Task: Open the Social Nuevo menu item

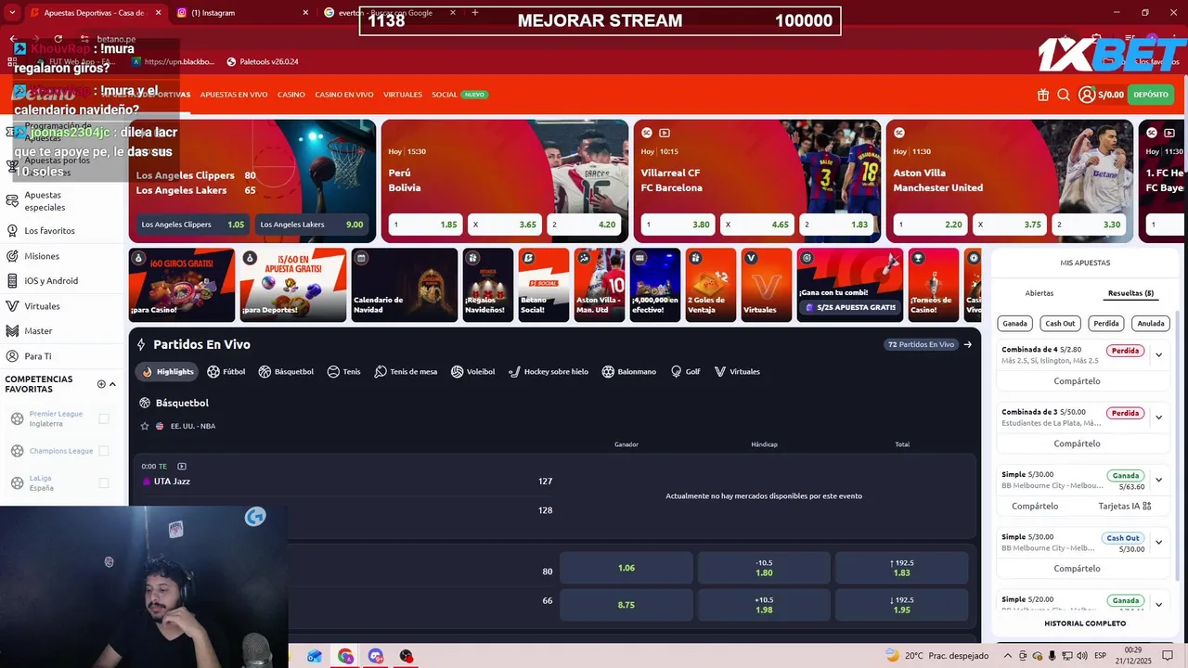Action: 459,95
